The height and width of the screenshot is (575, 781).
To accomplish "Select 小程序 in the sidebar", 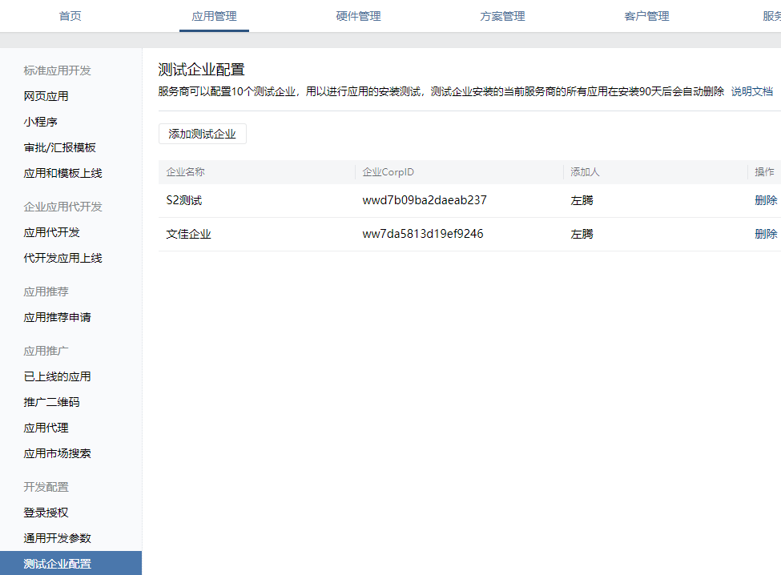I will click(41, 122).
